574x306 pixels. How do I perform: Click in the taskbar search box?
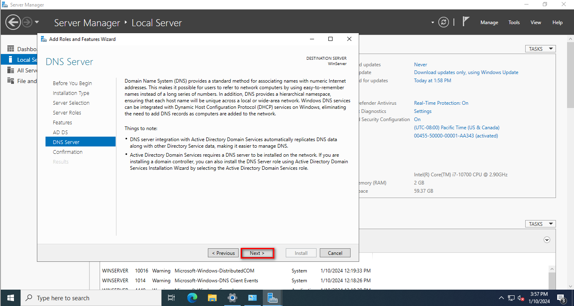(x=92, y=298)
